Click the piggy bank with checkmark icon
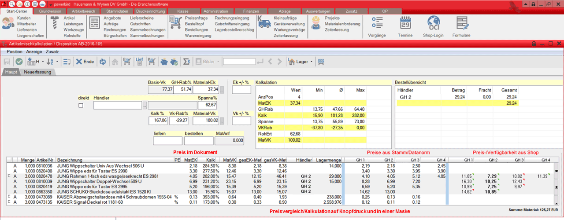564x220 pixels. [174, 62]
